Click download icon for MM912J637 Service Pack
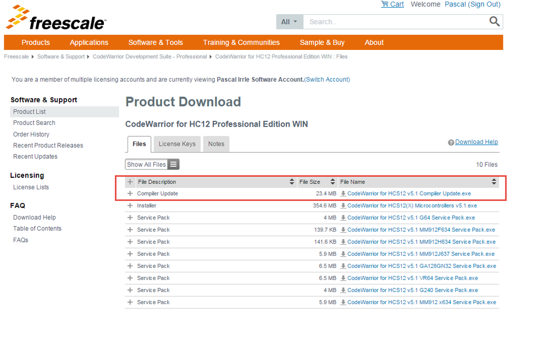The image size is (549, 349). point(343,254)
